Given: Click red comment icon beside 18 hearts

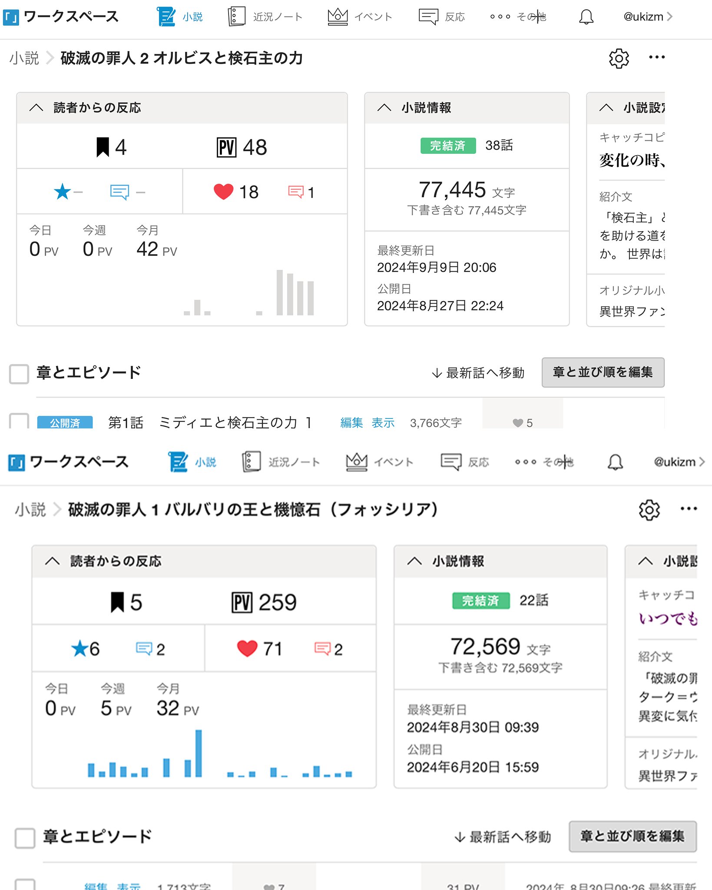Looking at the screenshot, I should 296,192.
